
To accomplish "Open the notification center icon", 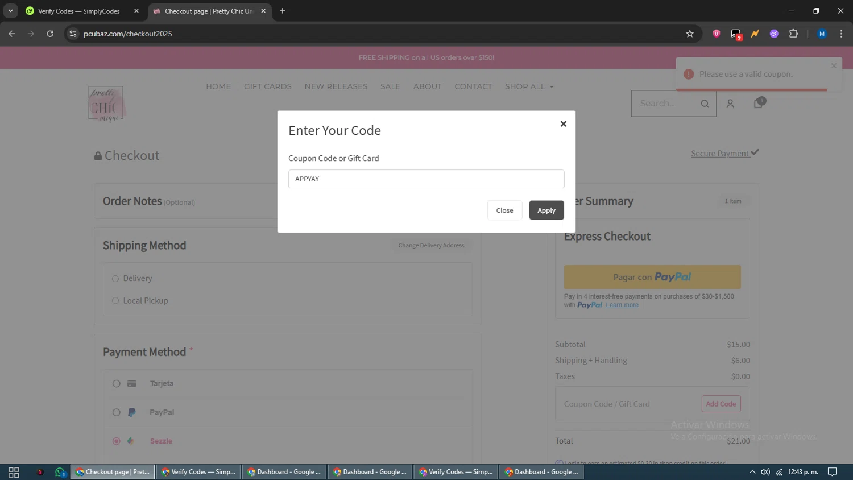I will pos(833,472).
